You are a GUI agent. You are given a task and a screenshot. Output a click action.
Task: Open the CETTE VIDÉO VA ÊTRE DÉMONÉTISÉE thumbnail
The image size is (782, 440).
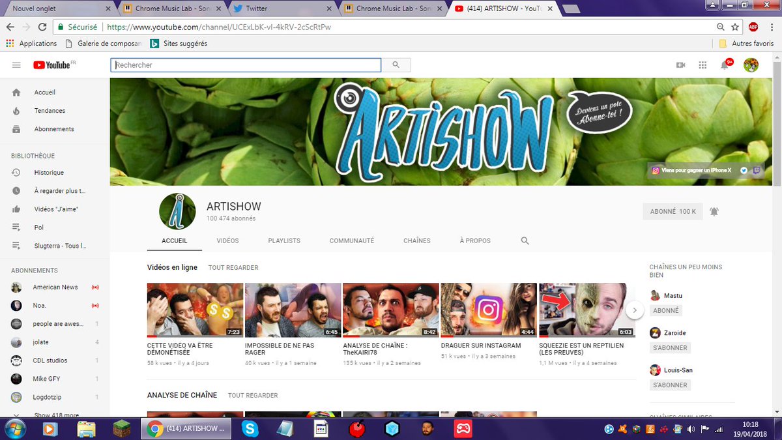coord(195,310)
